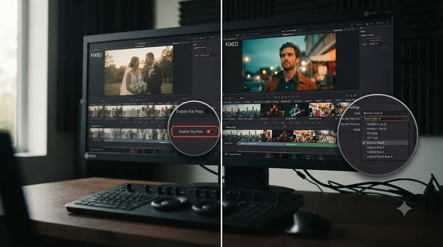Toggle the highlighted Enable Flat Pass switch
The image size is (443, 247).
[211, 131]
